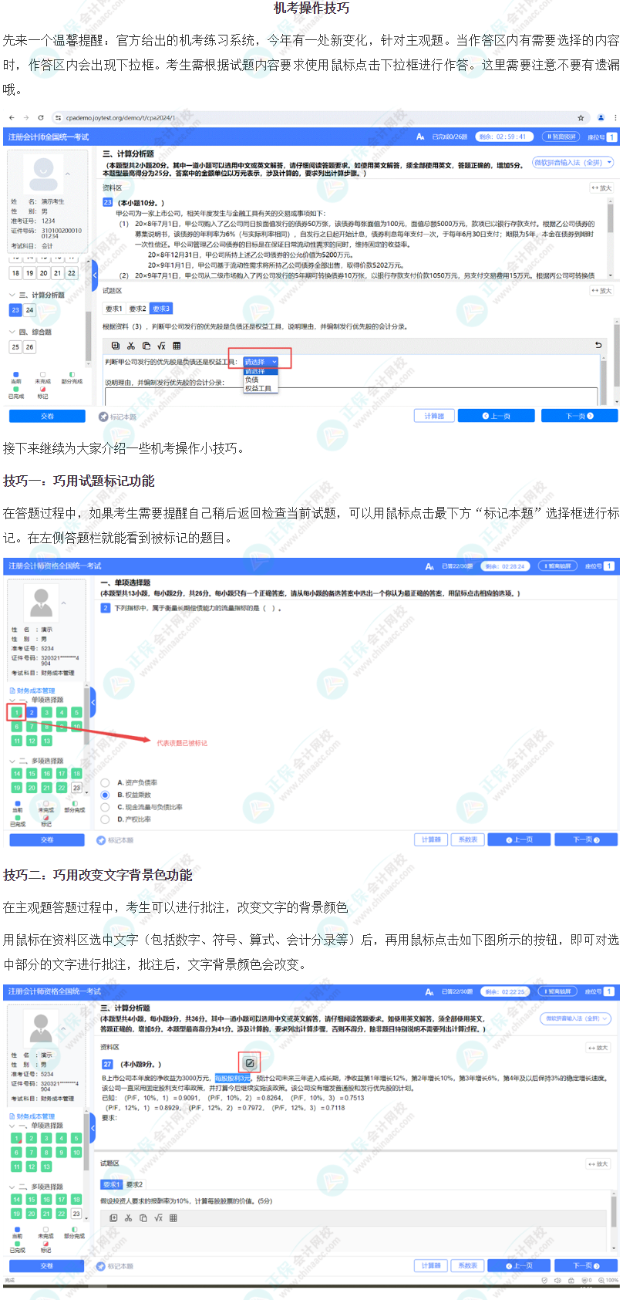Click browser back arrow in first screenshot
Image resolution: width=623 pixels, height=1300 pixels.
tap(11, 118)
